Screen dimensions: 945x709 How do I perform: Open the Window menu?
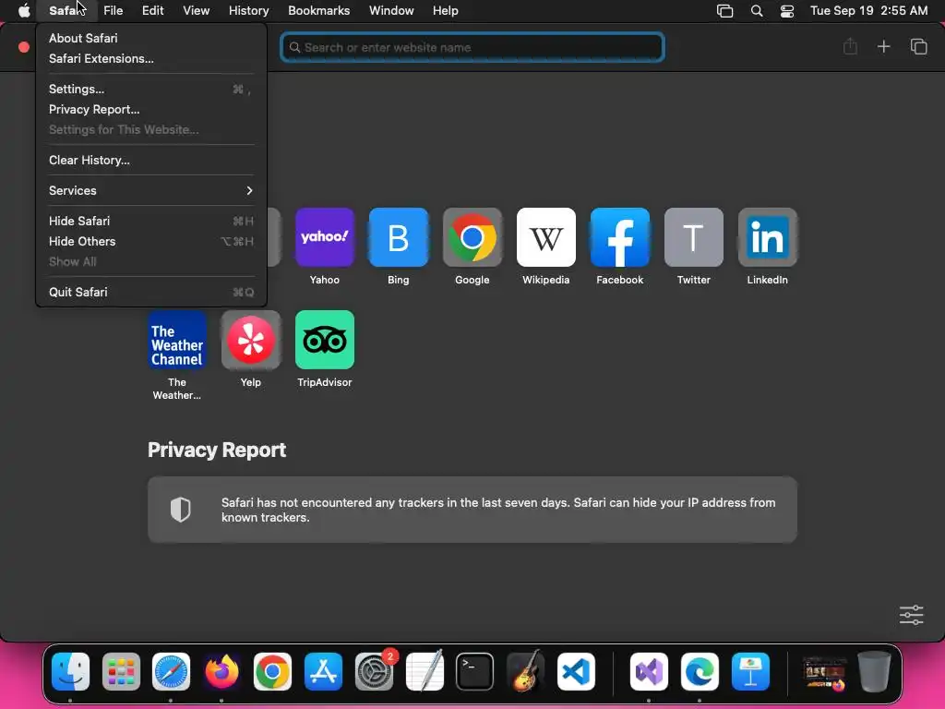[391, 11]
